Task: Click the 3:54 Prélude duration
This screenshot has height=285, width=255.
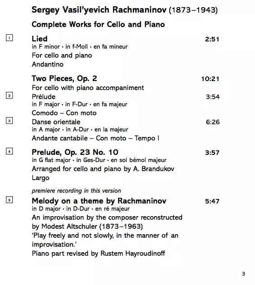Action: (x=213, y=97)
